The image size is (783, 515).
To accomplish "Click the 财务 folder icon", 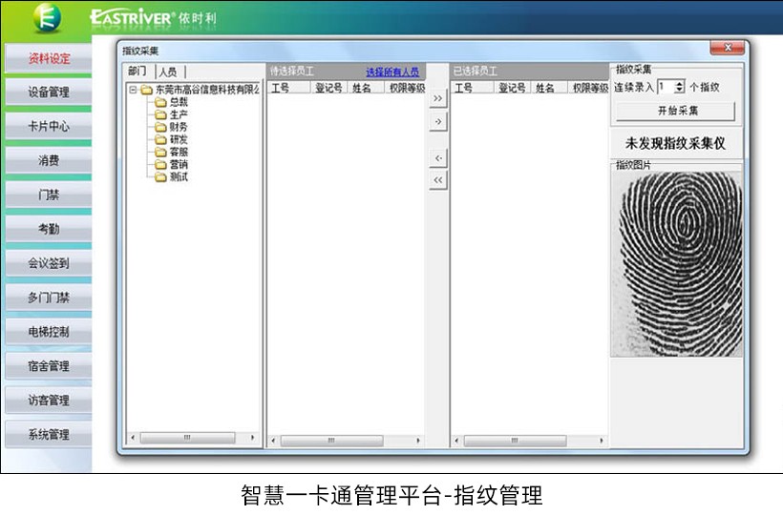I will pyautogui.click(x=160, y=127).
